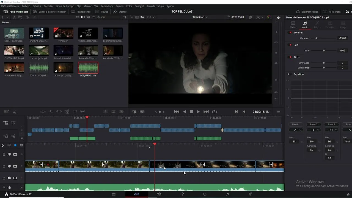The height and width of the screenshot is (198, 352).
Task: Open the Video inspector tab
Action: click(293, 25)
